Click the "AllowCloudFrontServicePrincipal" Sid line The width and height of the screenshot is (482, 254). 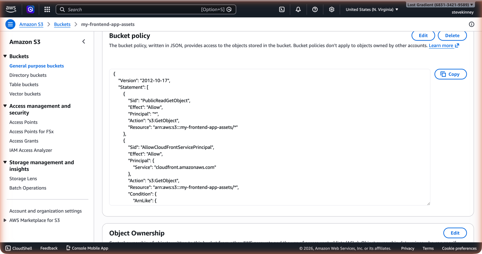171,147
